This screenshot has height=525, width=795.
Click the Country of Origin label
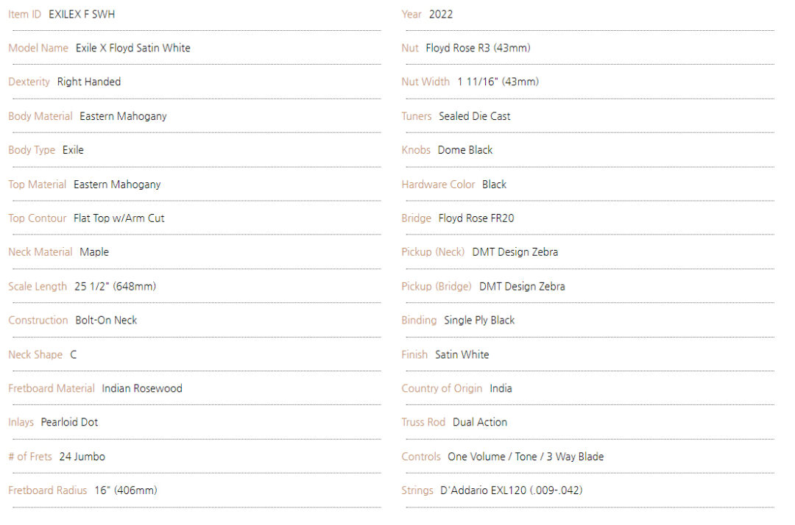coord(442,388)
